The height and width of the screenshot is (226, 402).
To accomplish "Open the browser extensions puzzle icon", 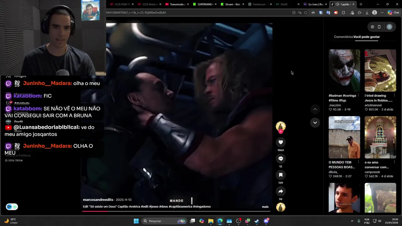I will (343, 13).
